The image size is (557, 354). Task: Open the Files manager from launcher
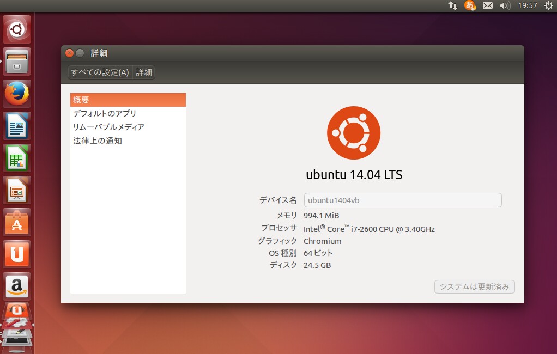click(x=17, y=62)
